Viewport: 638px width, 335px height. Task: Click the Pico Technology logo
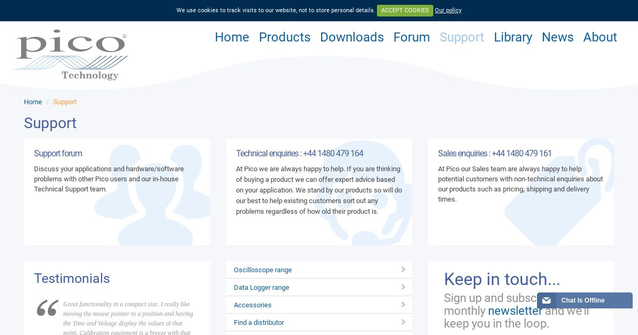click(x=70, y=55)
